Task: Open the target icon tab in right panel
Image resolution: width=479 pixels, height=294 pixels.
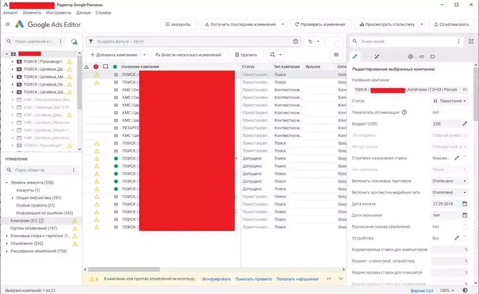Action: pos(411,56)
